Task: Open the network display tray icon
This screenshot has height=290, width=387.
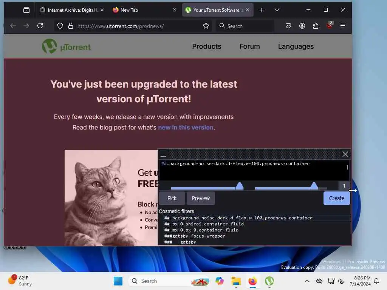Action: point(331,281)
